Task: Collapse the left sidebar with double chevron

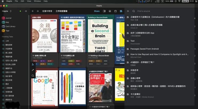Action: tap(26, 11)
